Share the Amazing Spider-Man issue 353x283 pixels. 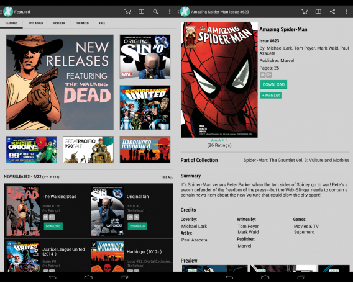pyautogui.click(x=332, y=12)
